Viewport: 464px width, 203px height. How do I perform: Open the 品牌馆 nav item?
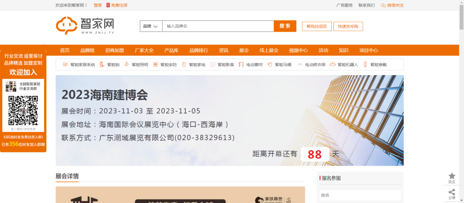point(87,50)
